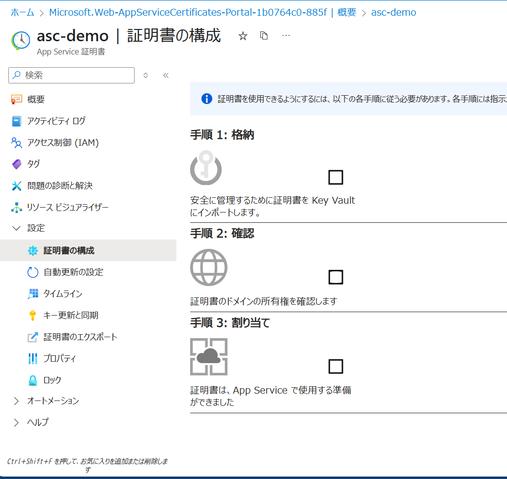Click the プロパティ bars icon

point(32,359)
